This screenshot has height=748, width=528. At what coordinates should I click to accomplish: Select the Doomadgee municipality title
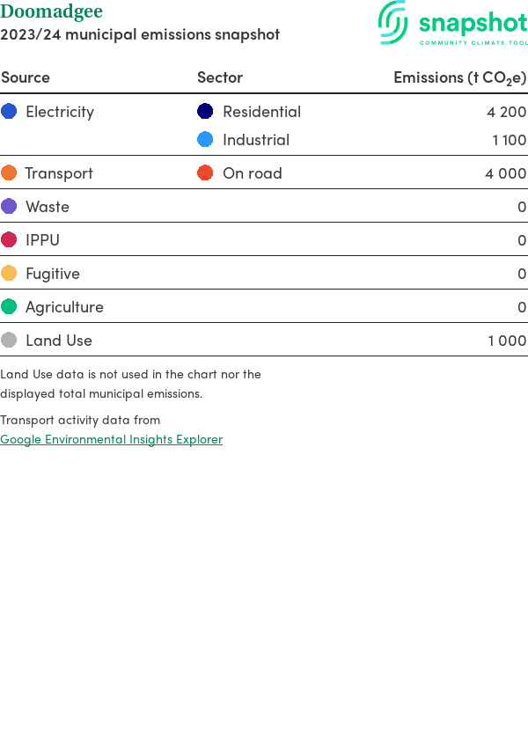pyautogui.click(x=52, y=12)
